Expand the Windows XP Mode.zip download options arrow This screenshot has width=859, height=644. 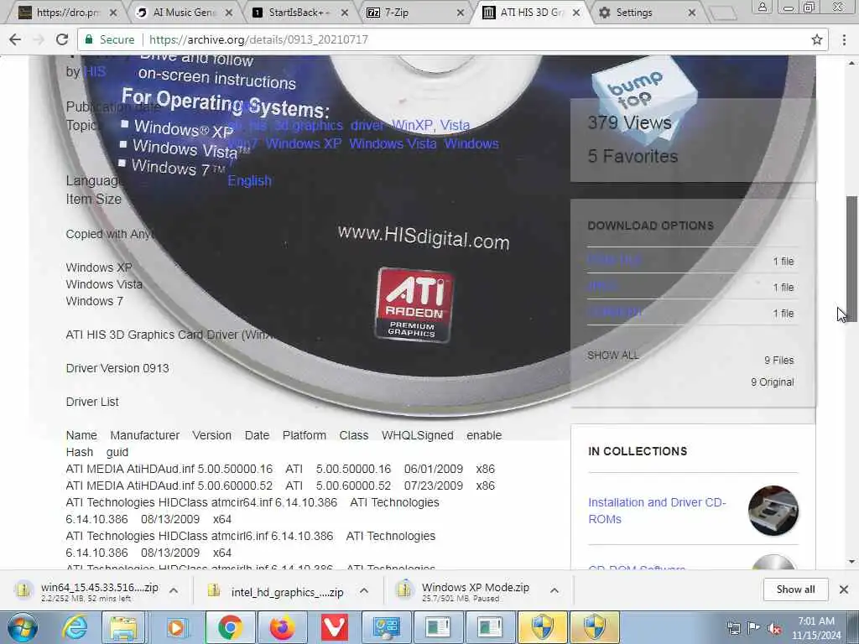tap(554, 591)
